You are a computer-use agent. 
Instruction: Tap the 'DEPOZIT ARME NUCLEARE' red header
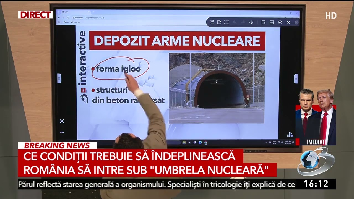pyautogui.click(x=177, y=41)
